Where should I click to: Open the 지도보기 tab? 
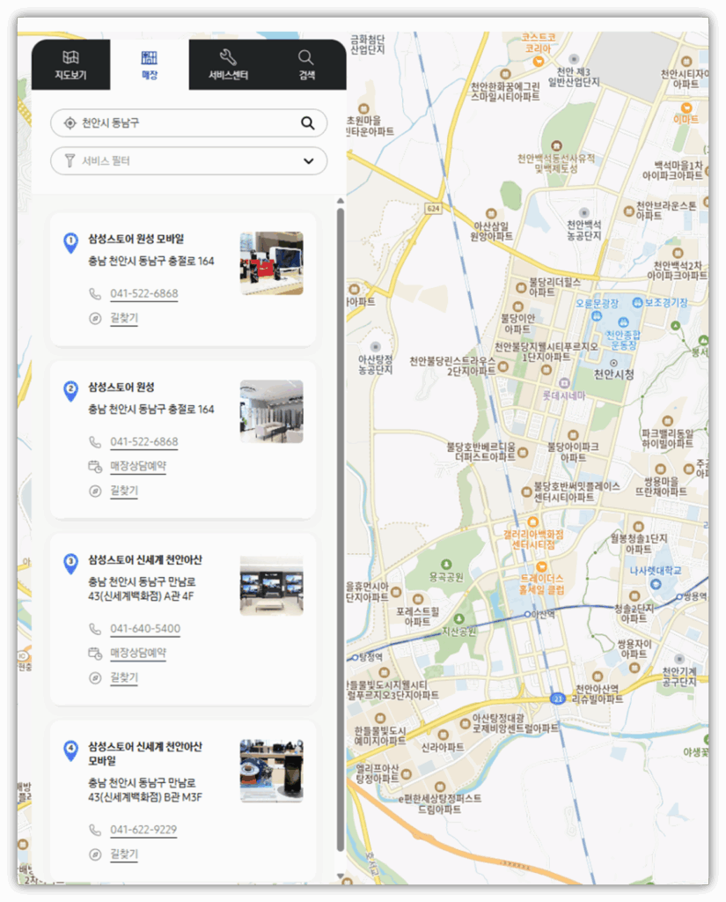(x=70, y=65)
